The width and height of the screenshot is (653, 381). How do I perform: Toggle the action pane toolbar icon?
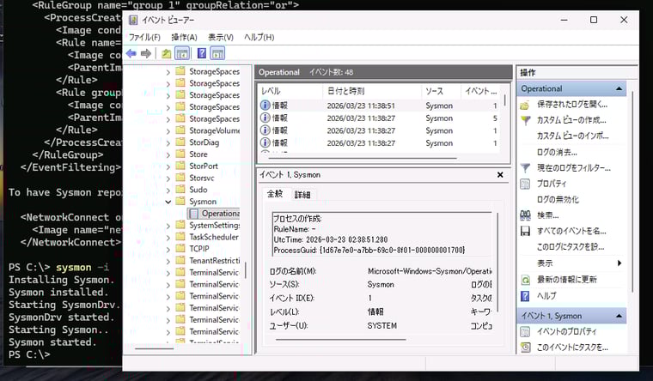click(x=217, y=53)
